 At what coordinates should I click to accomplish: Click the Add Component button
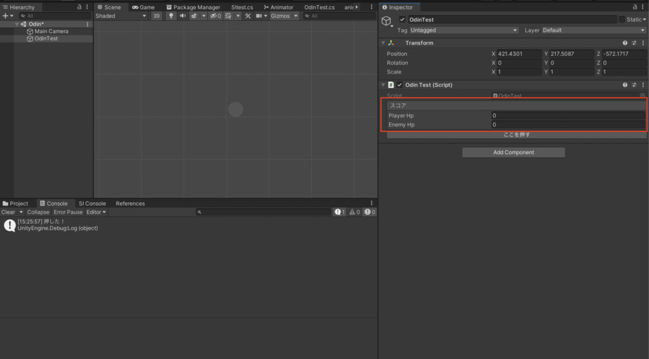click(x=513, y=152)
